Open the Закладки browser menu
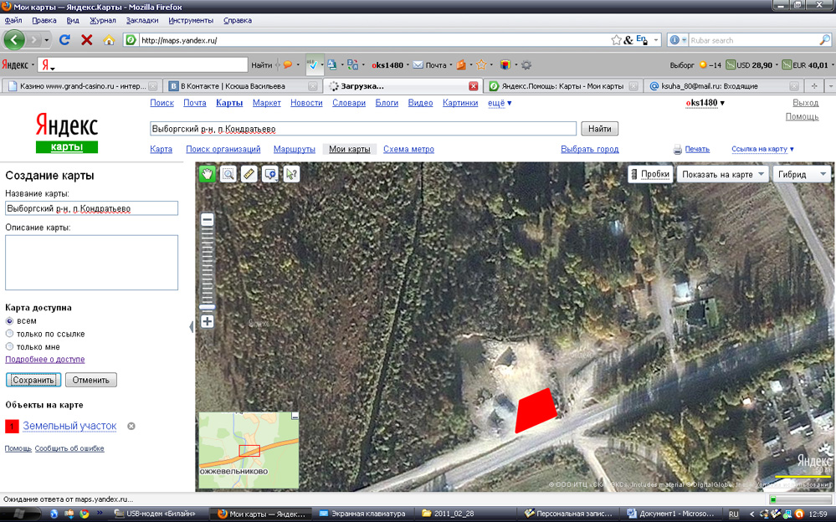This screenshot has height=522, width=836. point(141,20)
